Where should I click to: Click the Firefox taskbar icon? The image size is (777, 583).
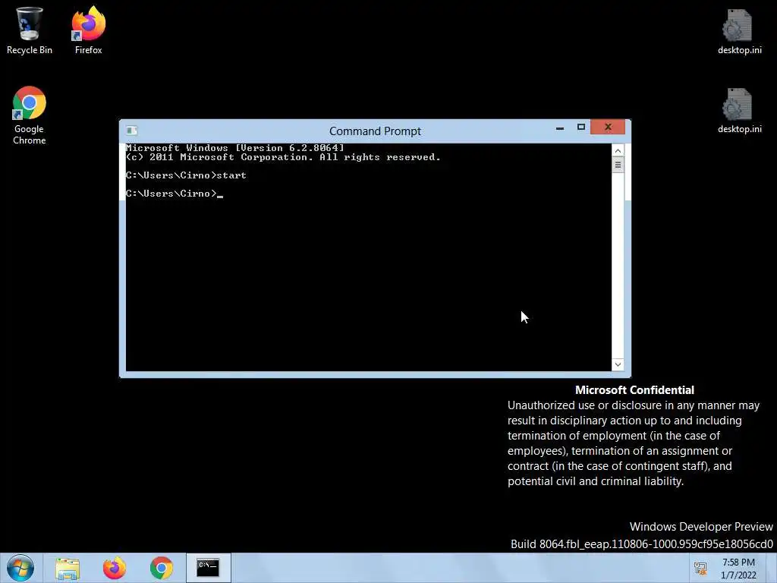coord(115,568)
